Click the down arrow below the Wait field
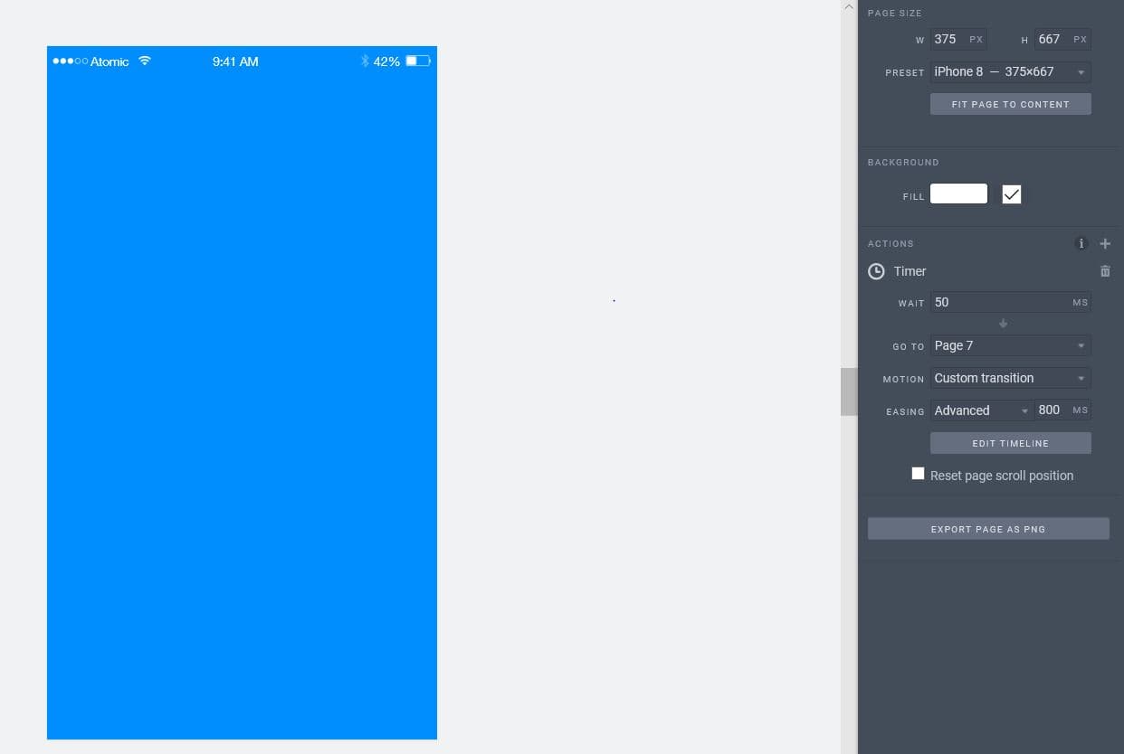Viewport: 1124px width, 754px height. [1003, 323]
